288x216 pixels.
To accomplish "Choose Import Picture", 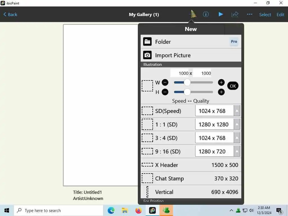I will (x=191, y=55).
